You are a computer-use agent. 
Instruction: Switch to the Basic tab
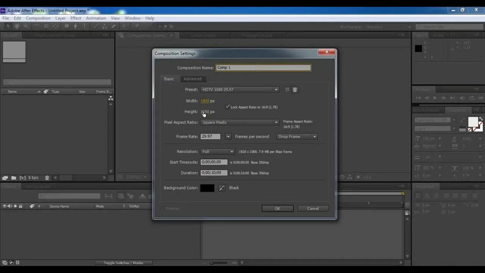[x=169, y=79]
